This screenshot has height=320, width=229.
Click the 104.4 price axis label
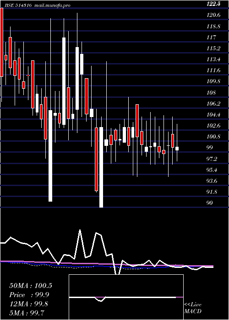213,115
